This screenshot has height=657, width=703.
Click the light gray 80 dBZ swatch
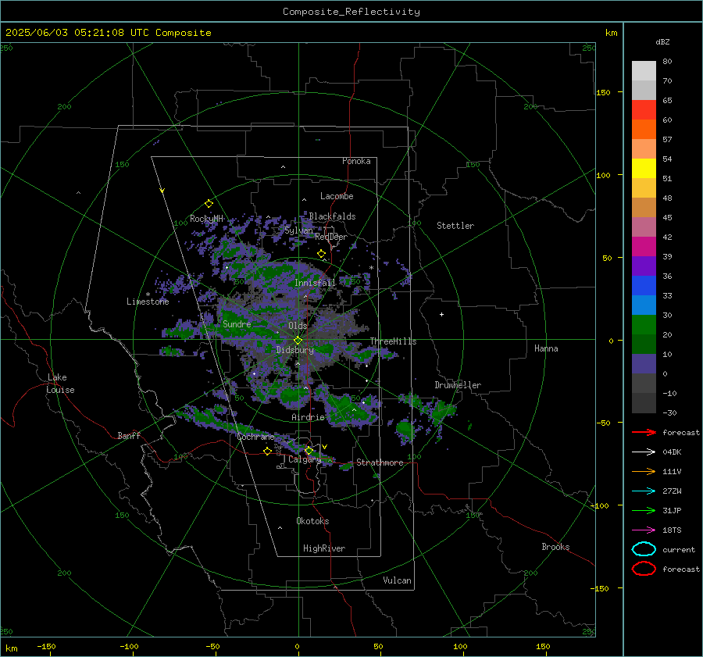click(x=644, y=70)
